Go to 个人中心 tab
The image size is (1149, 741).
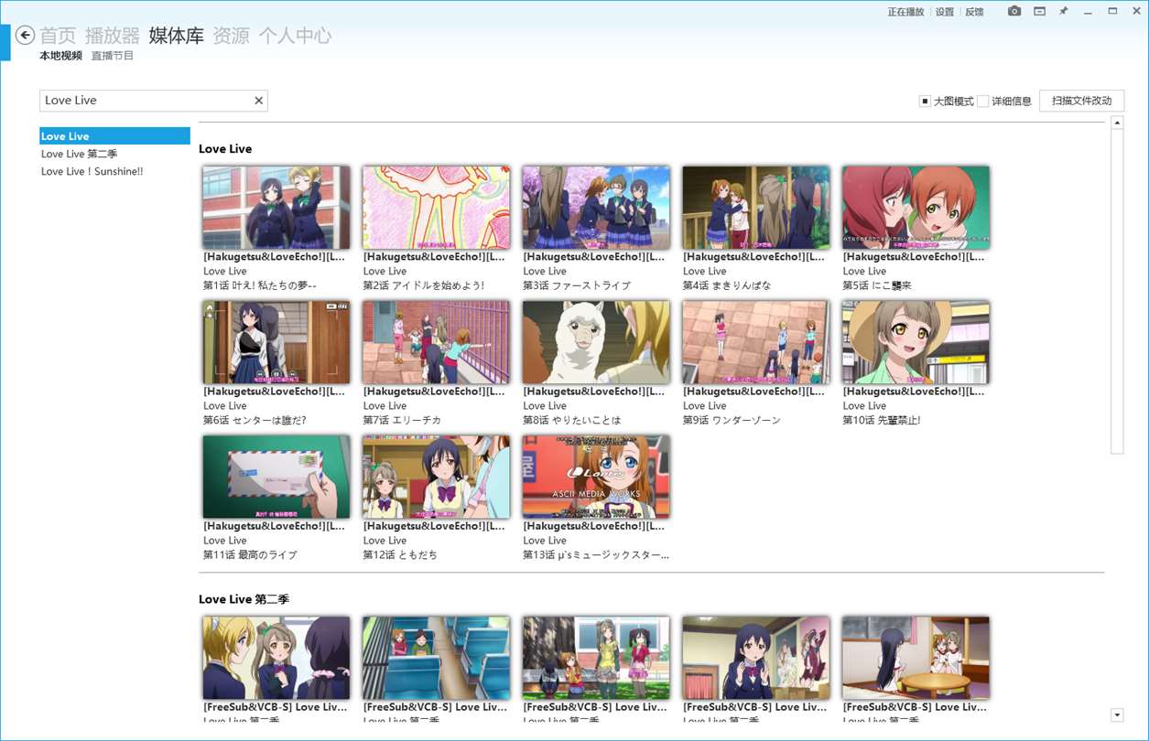click(x=295, y=36)
